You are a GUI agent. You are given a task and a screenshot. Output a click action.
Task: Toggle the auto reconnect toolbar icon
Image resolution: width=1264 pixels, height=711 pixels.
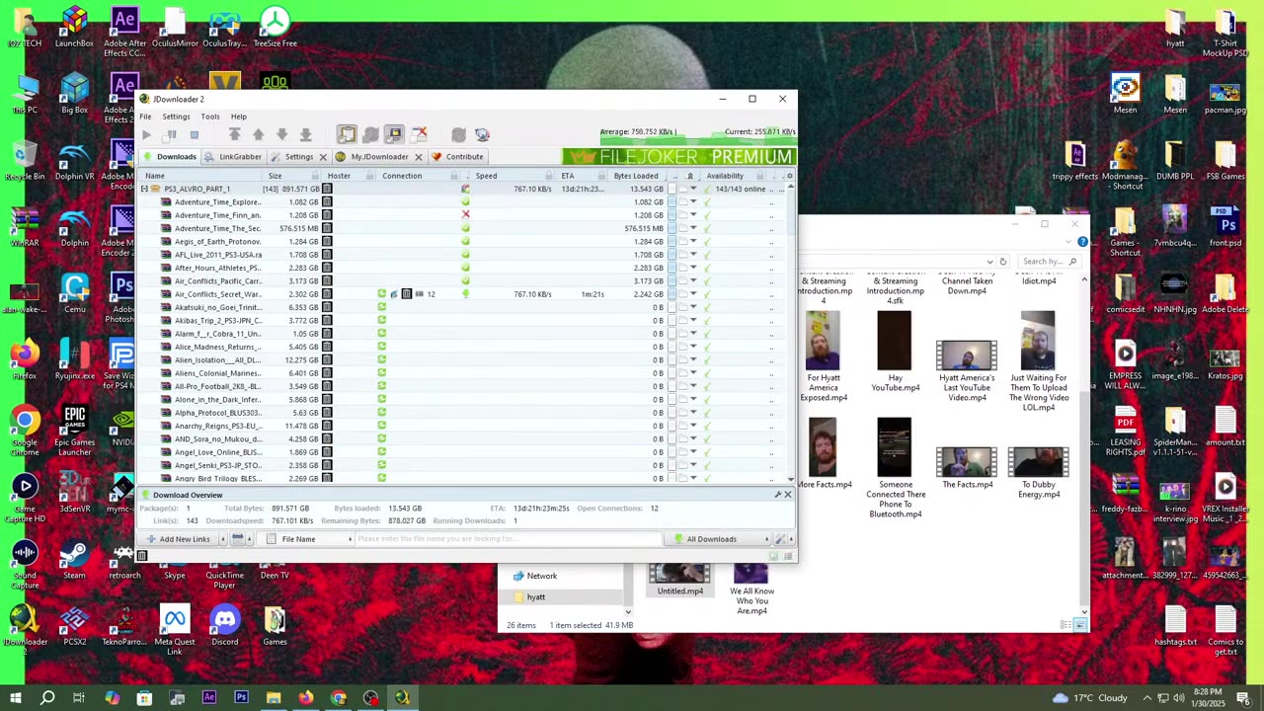coord(370,134)
